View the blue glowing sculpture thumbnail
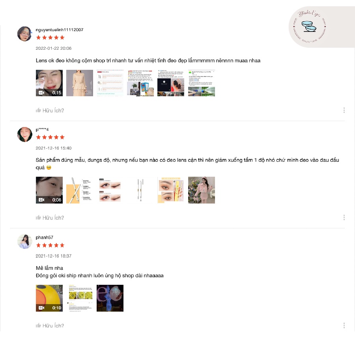Viewport: 355px width, 355px height. (110, 298)
